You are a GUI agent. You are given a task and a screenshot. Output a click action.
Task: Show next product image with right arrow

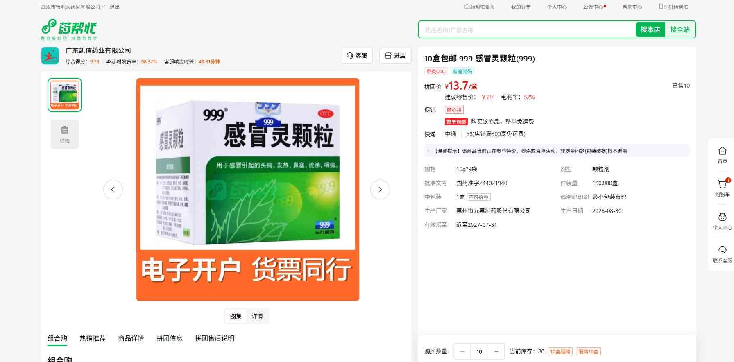pyautogui.click(x=380, y=190)
